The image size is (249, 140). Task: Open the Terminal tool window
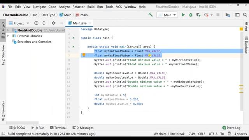(58, 128)
